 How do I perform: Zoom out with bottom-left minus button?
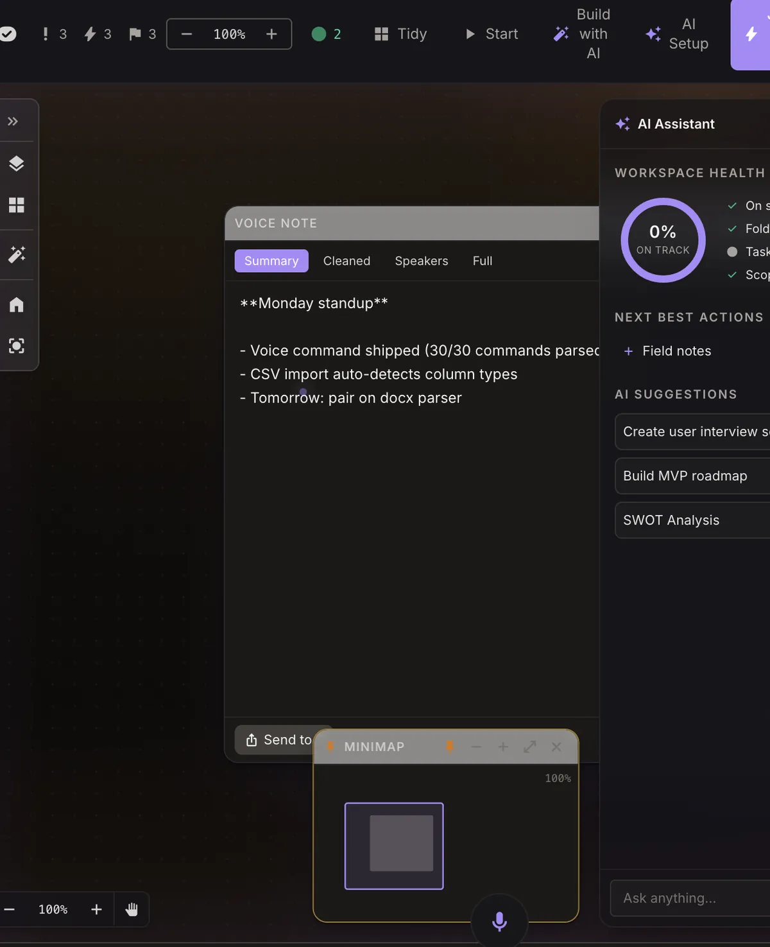[x=10, y=909]
